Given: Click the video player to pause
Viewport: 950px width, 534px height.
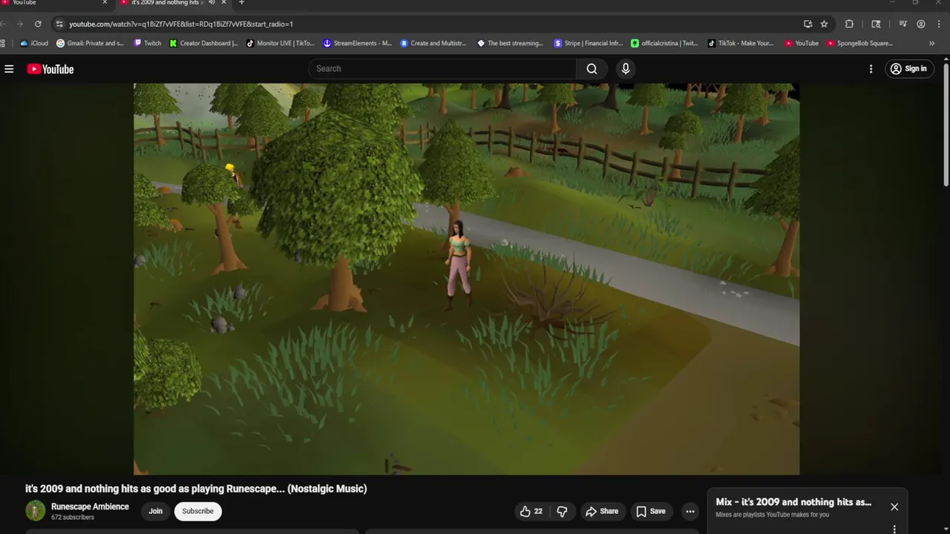Looking at the screenshot, I should pos(466,279).
